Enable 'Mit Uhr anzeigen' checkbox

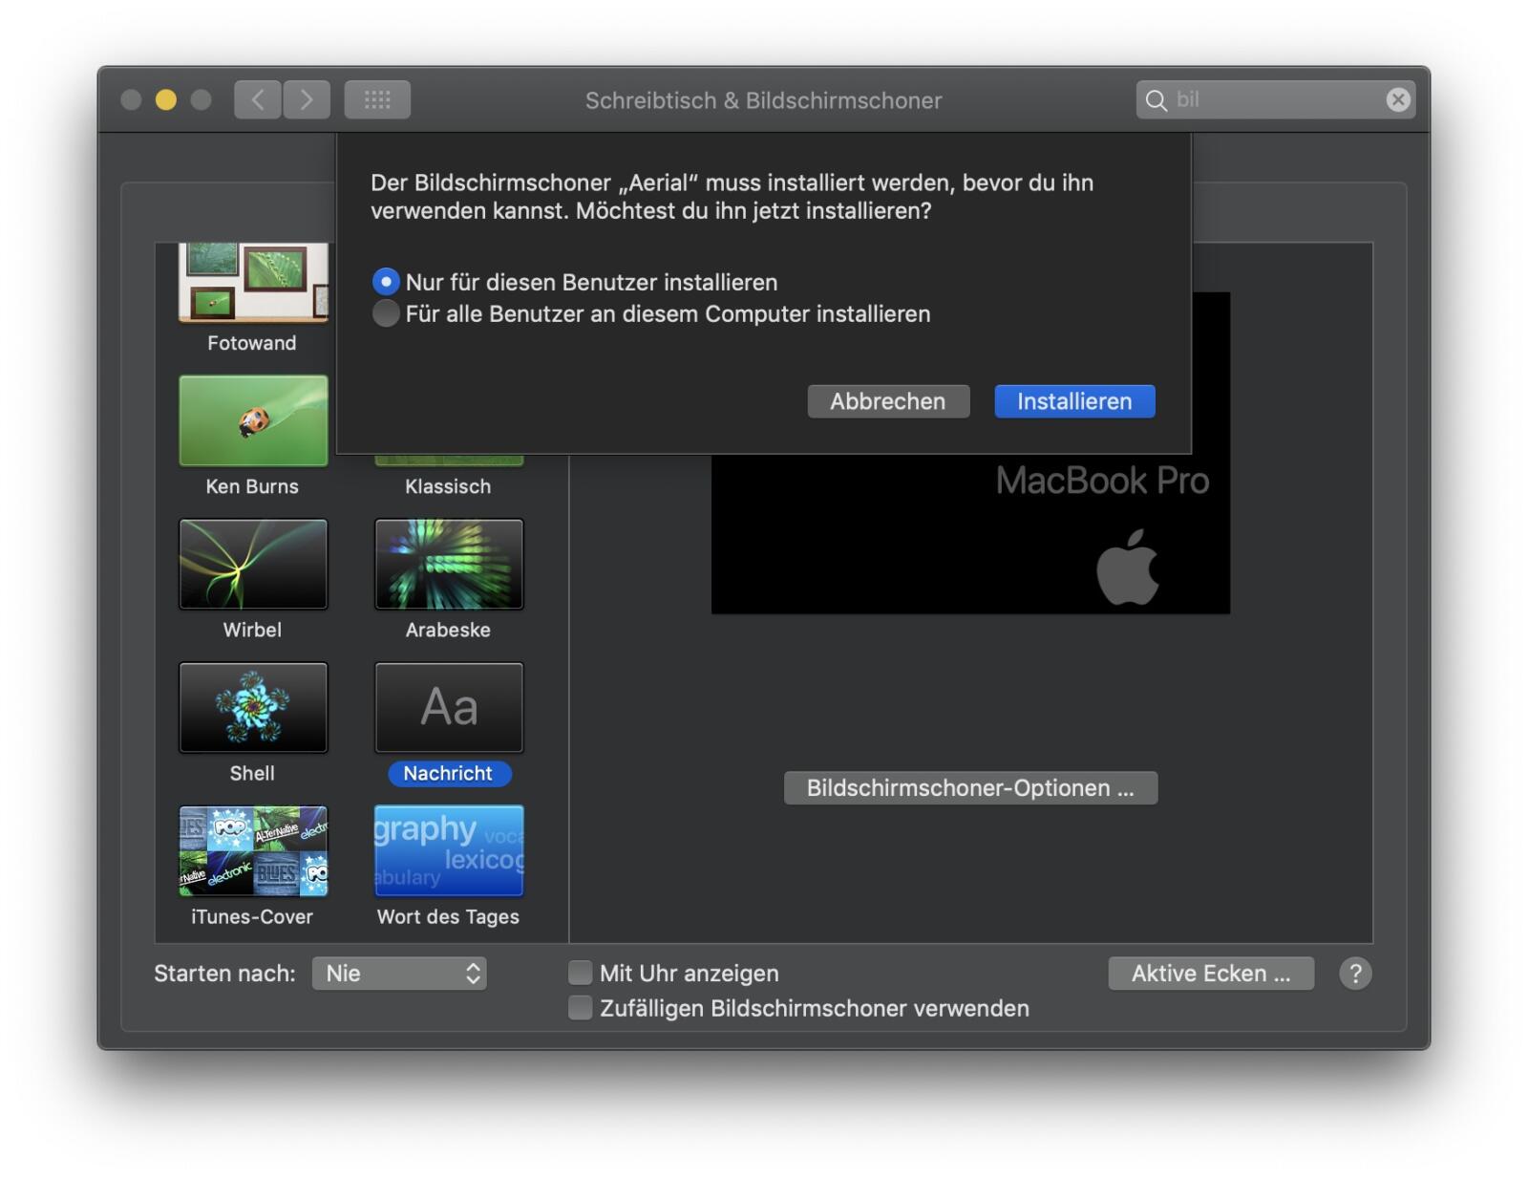(580, 973)
